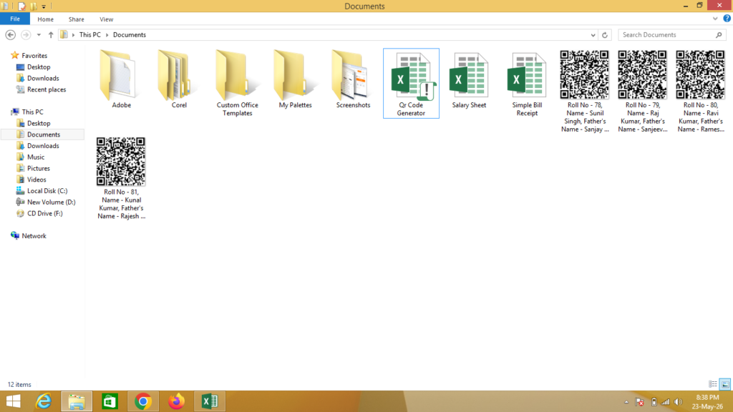The width and height of the screenshot is (733, 412).
Task: Select the Qr Code Generator Excel file
Action: point(411,83)
